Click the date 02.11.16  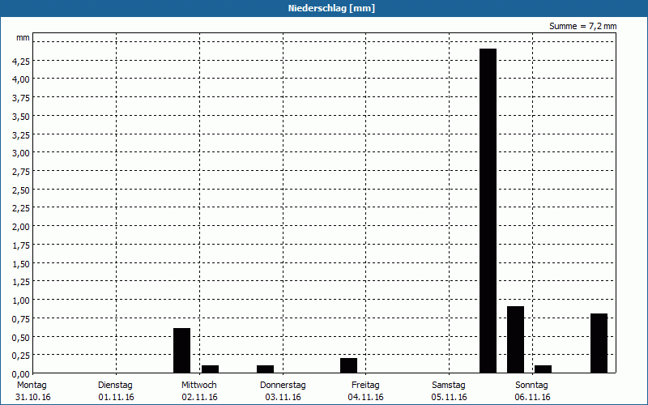199,398
